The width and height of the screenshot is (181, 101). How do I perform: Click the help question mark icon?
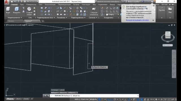coord(152,1)
